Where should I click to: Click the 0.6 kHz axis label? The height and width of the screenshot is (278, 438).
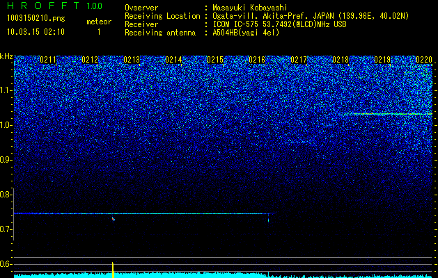[6, 264]
